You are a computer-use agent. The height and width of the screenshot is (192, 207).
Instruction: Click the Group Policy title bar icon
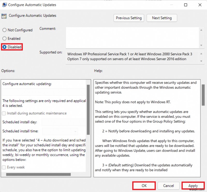click(x=4, y=5)
